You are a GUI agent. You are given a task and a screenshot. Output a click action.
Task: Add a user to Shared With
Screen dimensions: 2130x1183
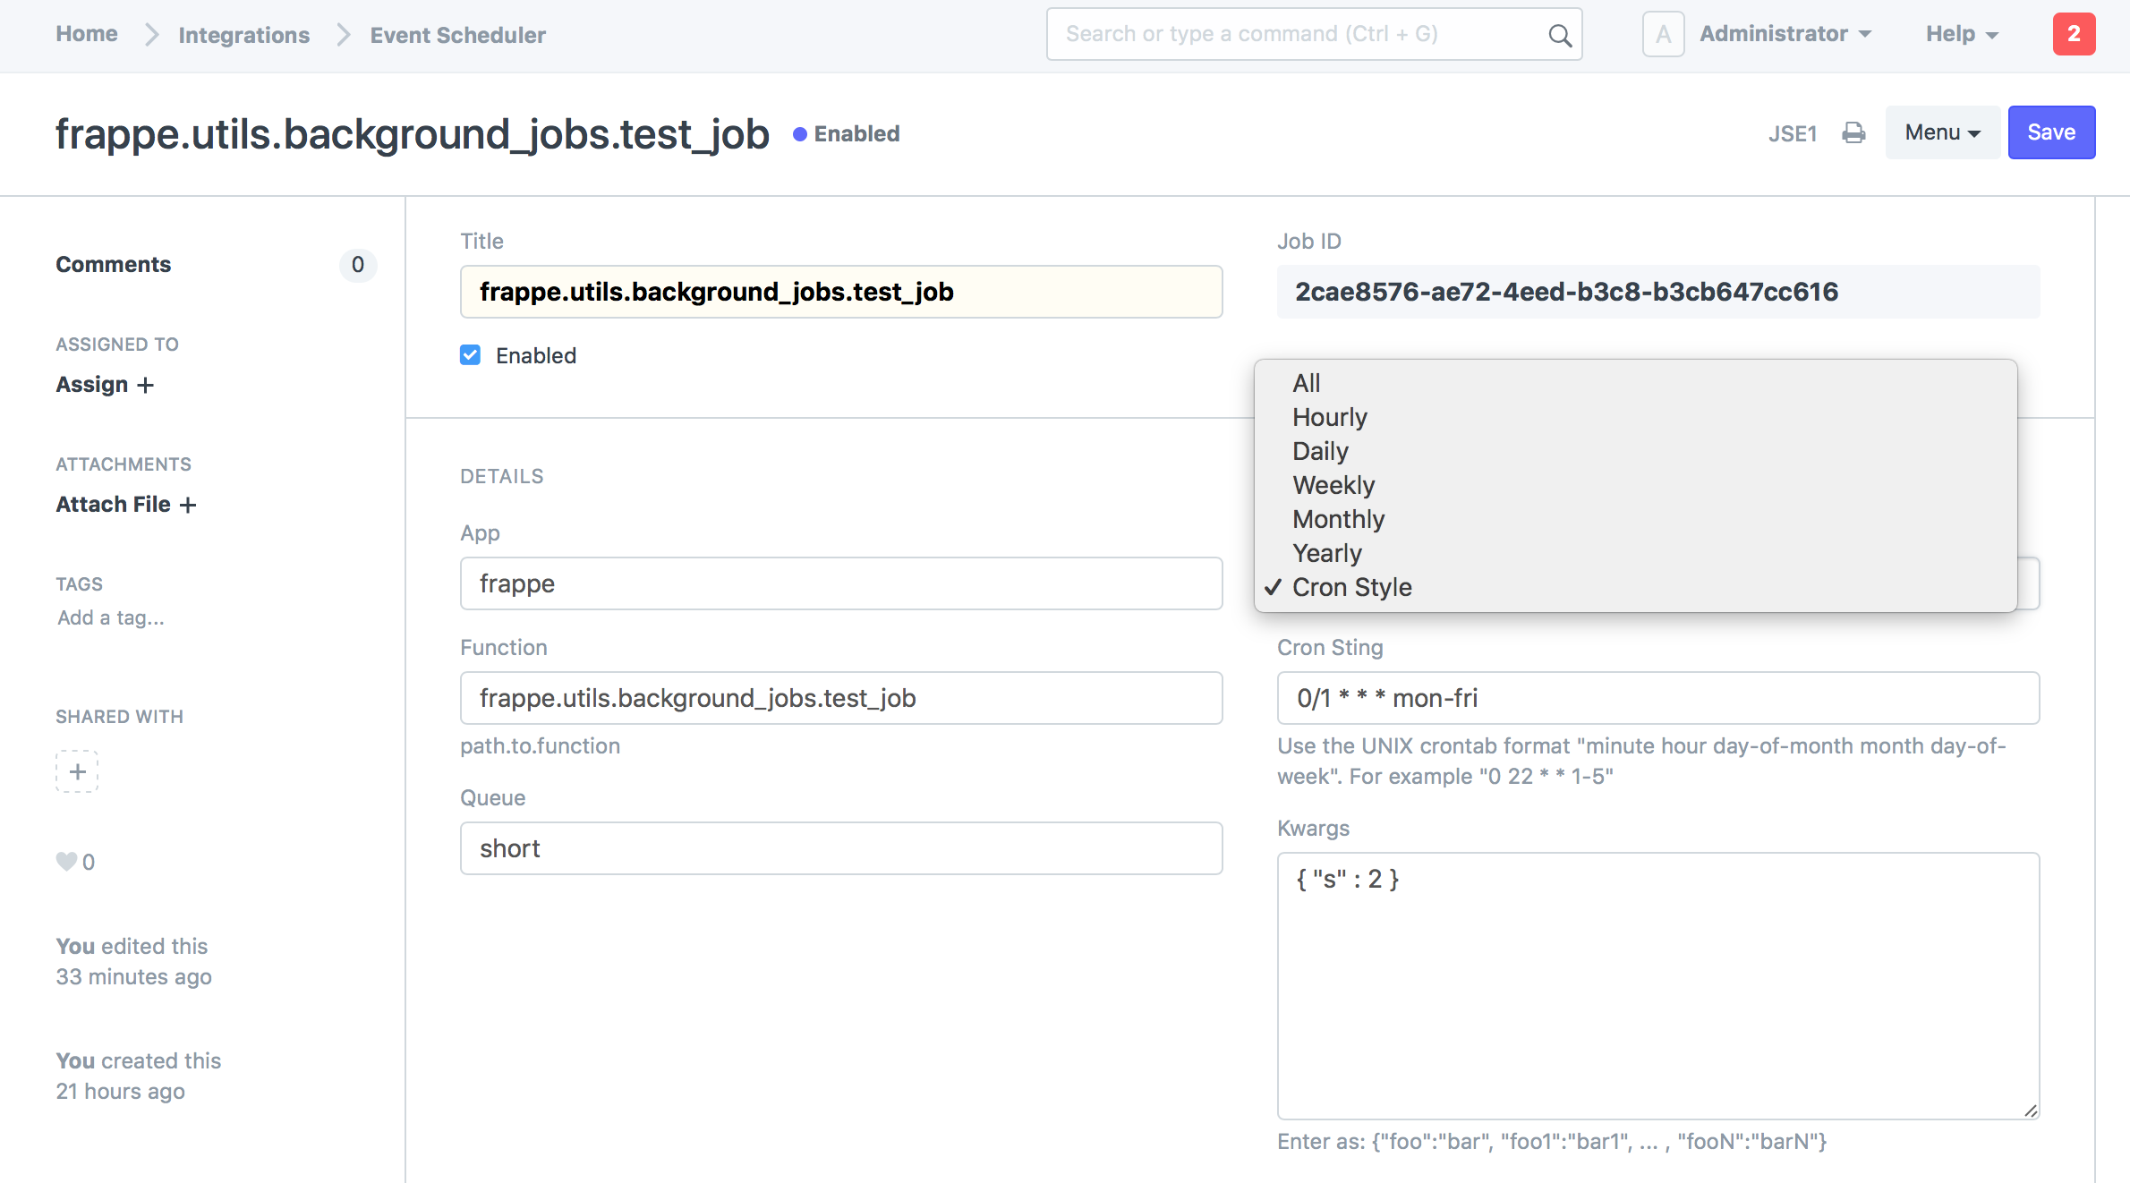click(x=77, y=770)
